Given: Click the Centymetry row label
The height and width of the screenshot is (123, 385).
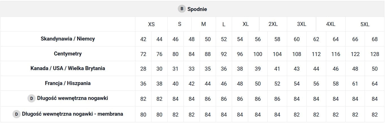Looking at the screenshot, I should click(68, 54).
